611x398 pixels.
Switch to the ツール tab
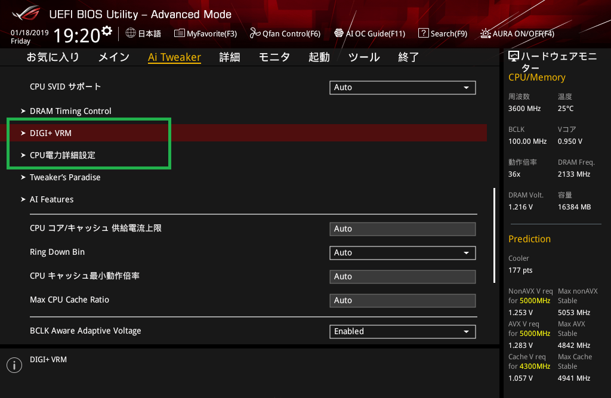[x=364, y=57]
